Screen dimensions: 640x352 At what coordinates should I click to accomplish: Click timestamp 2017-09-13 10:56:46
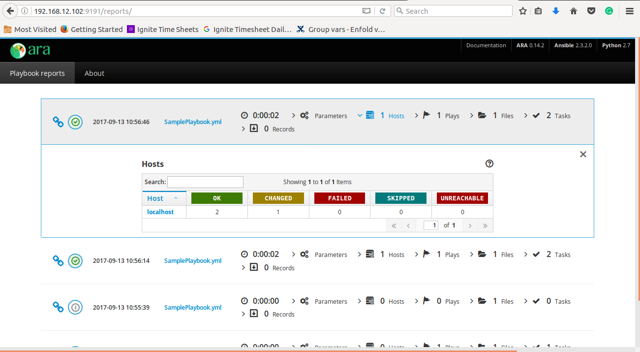click(121, 122)
